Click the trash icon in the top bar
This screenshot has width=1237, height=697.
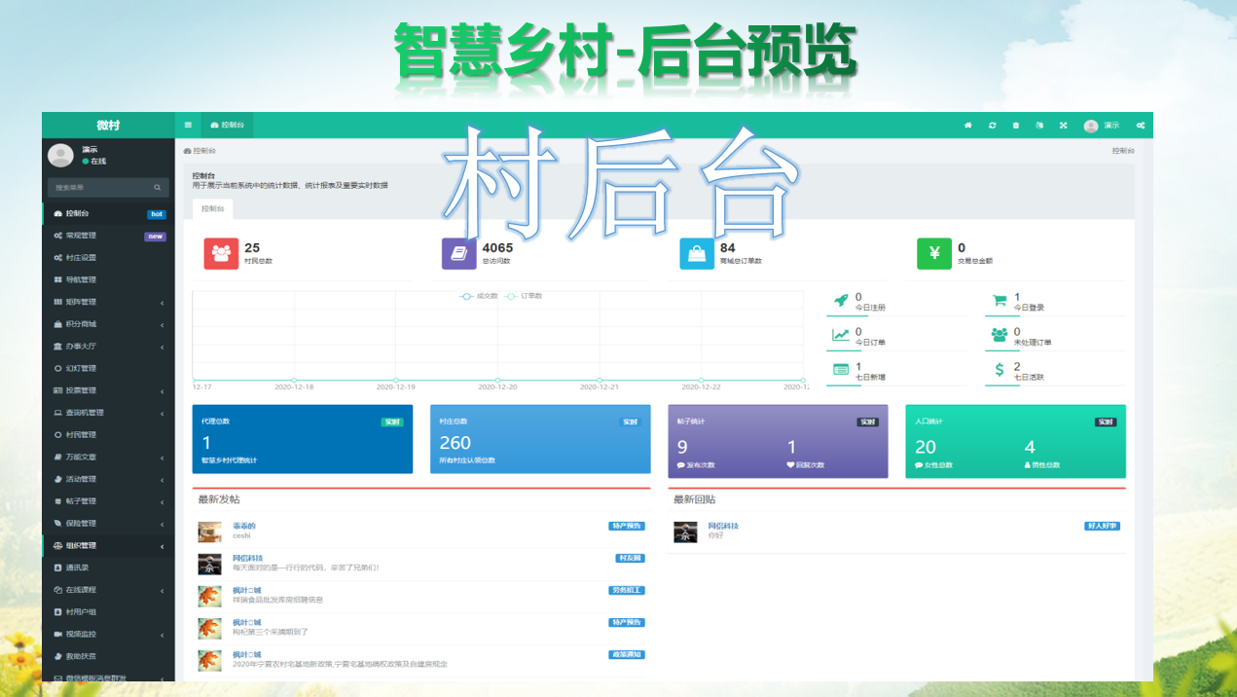1016,126
